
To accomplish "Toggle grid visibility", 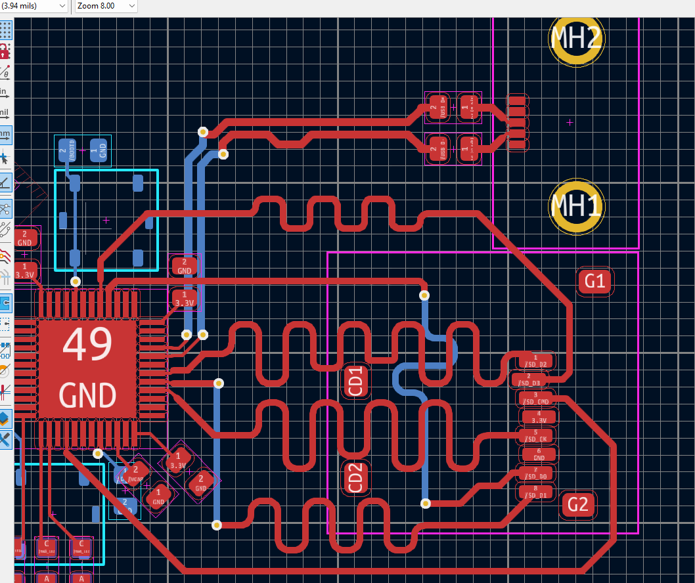I will click(7, 30).
